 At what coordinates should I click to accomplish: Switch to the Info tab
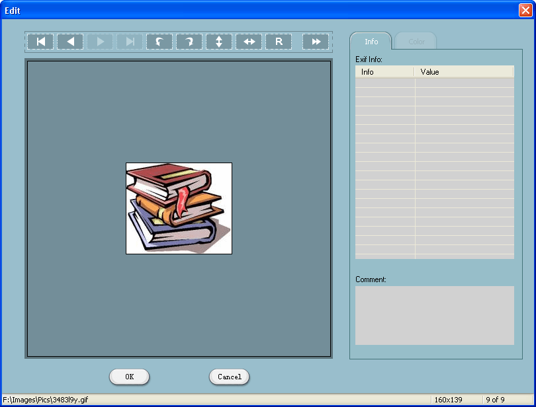point(371,41)
